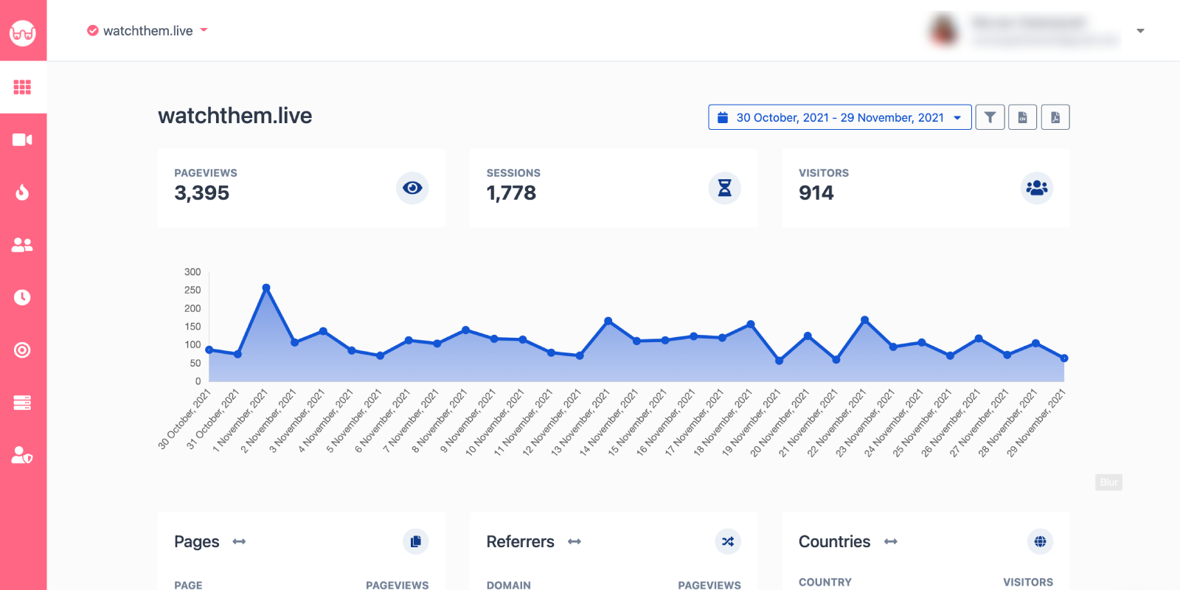1180x590 pixels.
Task: Open goals via the target icon
Action: [23, 350]
